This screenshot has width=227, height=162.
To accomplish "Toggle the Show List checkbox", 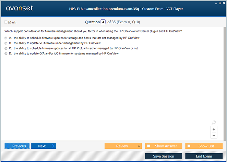I will pos(189,146).
